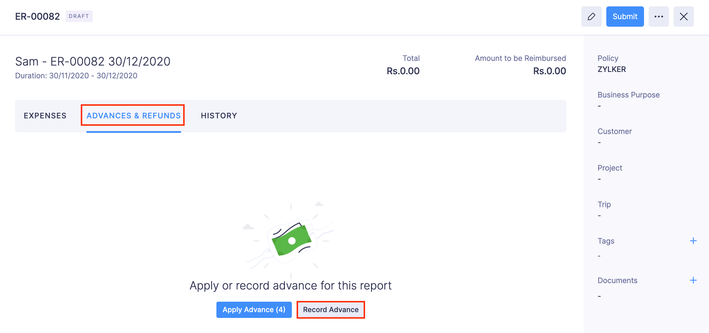Add a tag with plus icon
The width and height of the screenshot is (709, 333).
pos(693,241)
